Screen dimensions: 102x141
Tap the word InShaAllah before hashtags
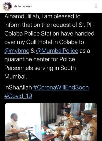(18, 87)
